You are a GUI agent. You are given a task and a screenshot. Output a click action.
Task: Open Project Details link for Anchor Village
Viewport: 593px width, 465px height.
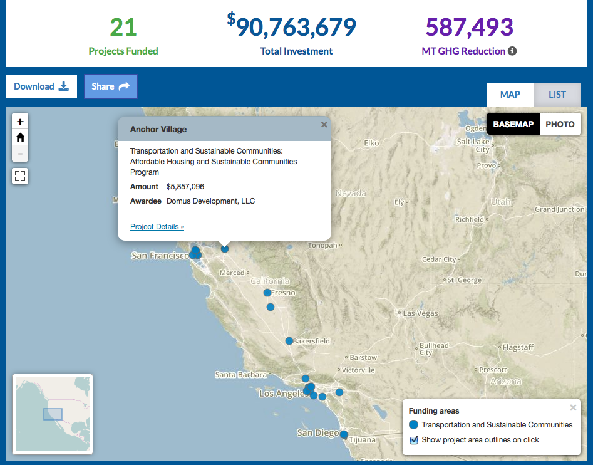point(157,227)
